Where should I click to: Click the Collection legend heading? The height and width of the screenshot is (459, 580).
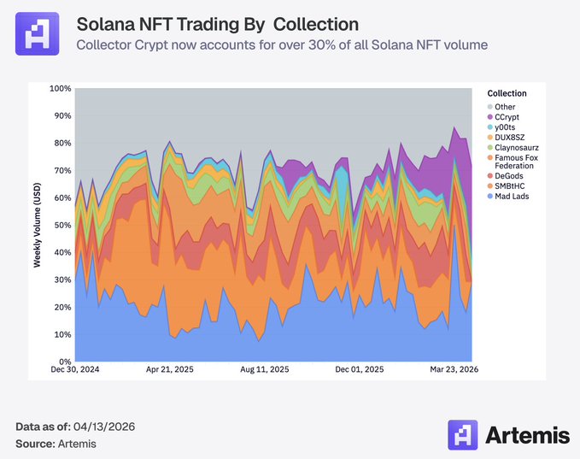[507, 93]
